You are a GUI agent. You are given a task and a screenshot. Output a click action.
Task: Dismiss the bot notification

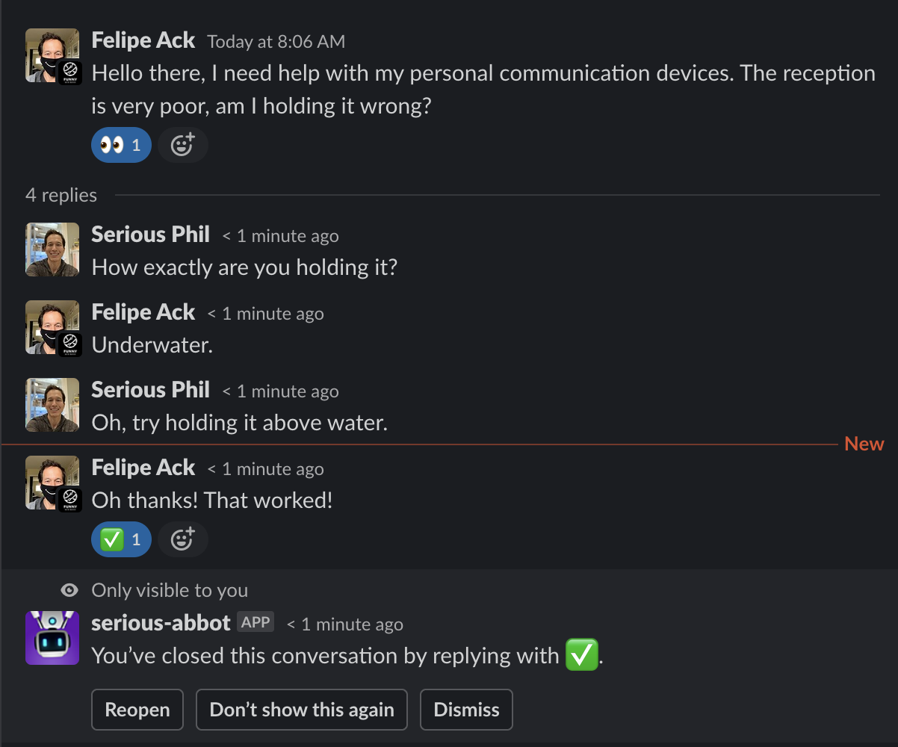click(x=466, y=710)
